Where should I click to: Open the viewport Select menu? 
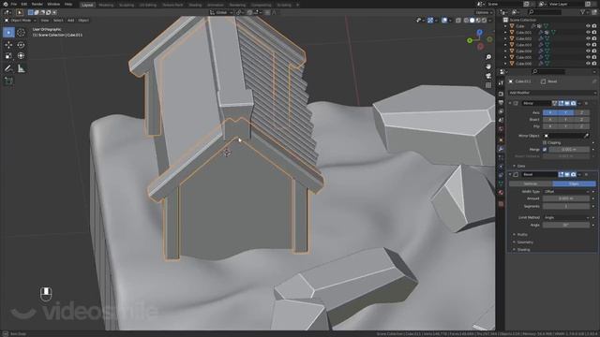tap(58, 21)
